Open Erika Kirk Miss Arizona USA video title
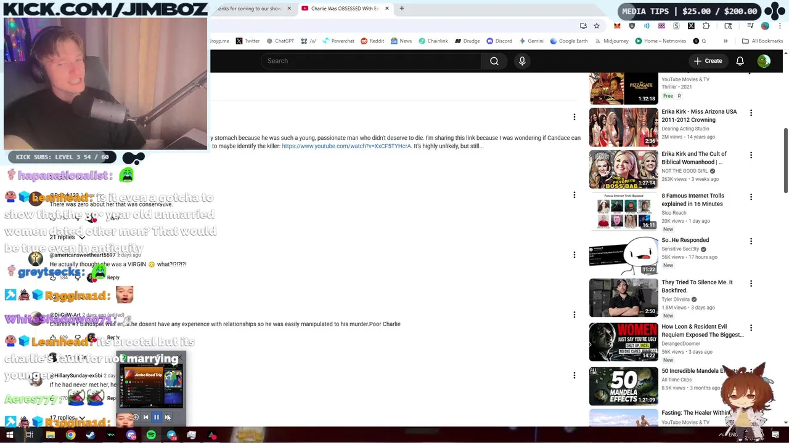This screenshot has height=443, width=789. (x=699, y=116)
